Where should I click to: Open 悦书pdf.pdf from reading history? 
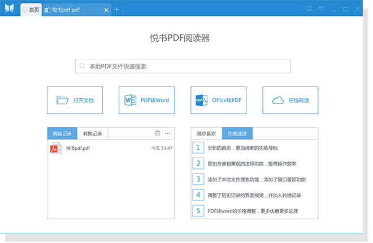tap(111, 148)
